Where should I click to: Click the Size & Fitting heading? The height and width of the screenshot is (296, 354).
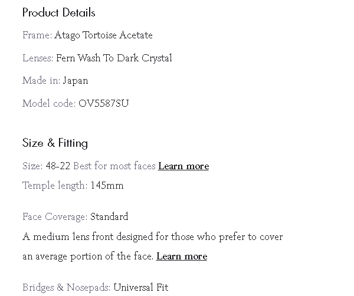coord(55,143)
